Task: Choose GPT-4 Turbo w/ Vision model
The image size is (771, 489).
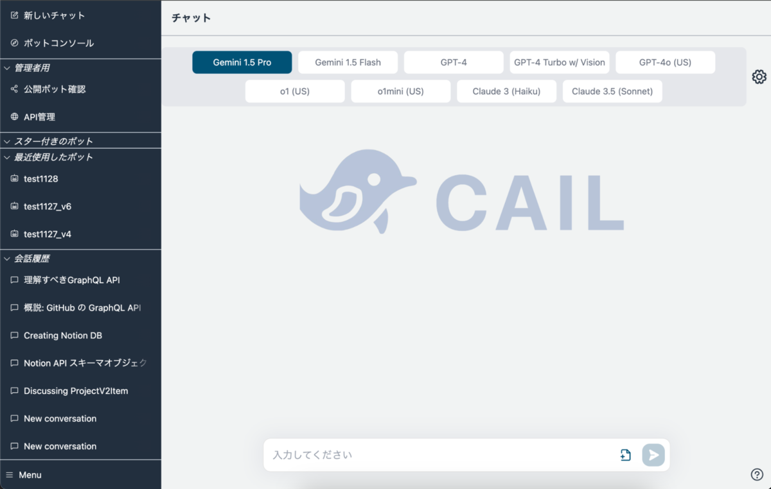Action: click(560, 62)
